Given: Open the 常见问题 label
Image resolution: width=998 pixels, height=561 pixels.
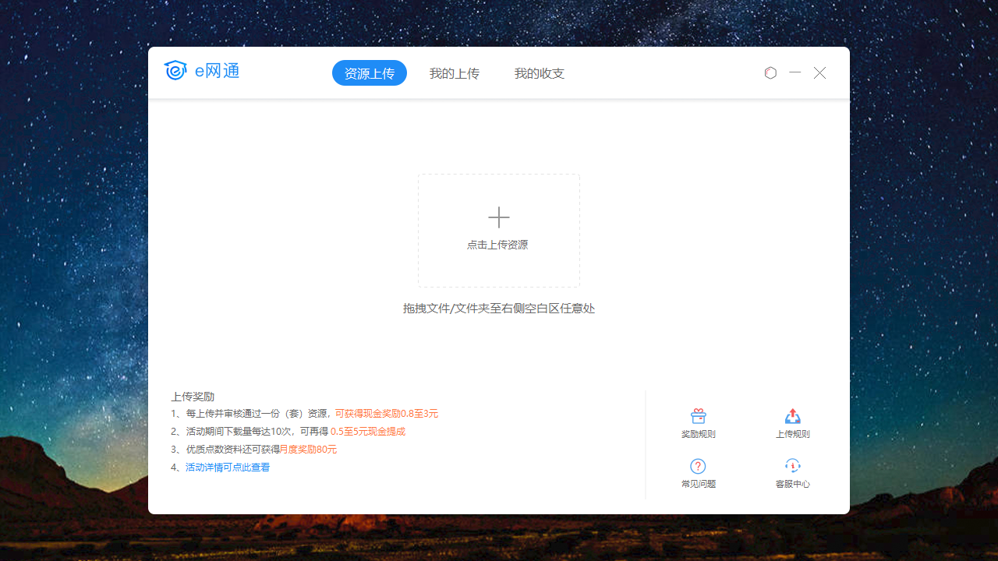Looking at the screenshot, I should (698, 484).
